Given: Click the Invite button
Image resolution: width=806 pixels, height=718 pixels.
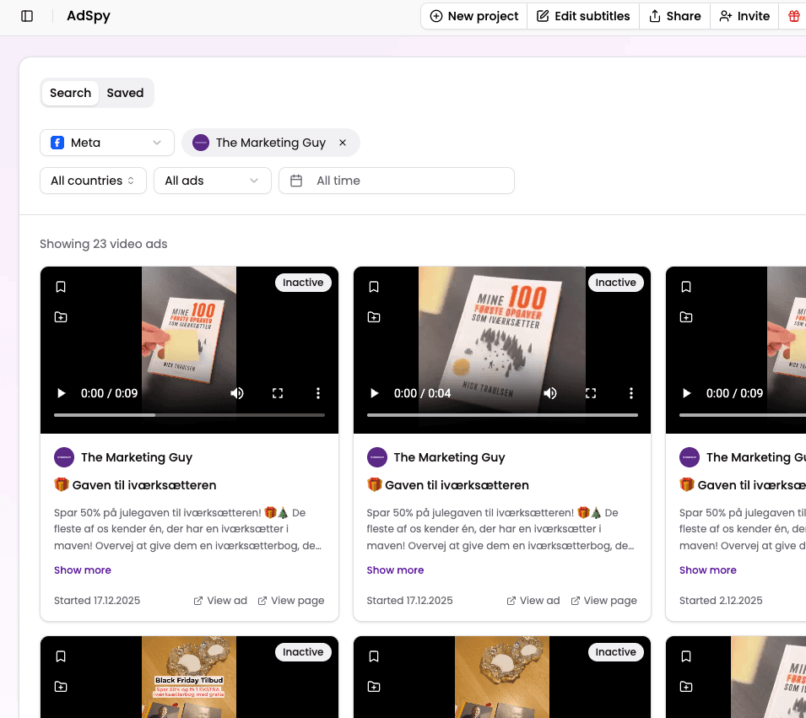Looking at the screenshot, I should [x=744, y=16].
